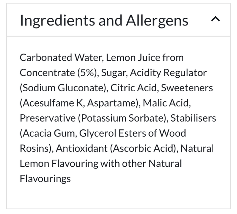Click the word 'Aspartame'
237x214 pixels.
[113, 103]
